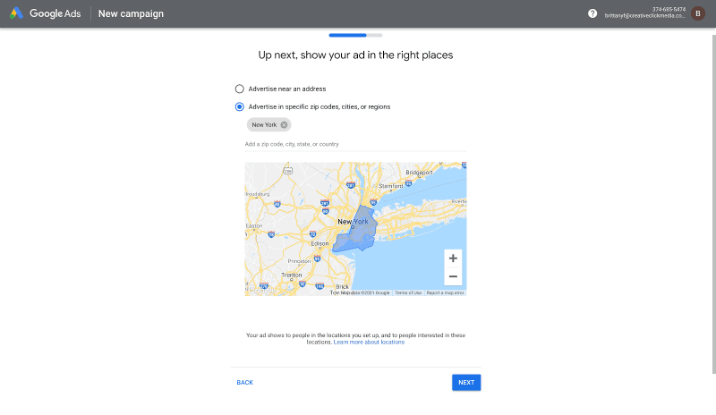Click Bridgeport label on the map
This screenshot has width=716, height=415.
point(419,172)
